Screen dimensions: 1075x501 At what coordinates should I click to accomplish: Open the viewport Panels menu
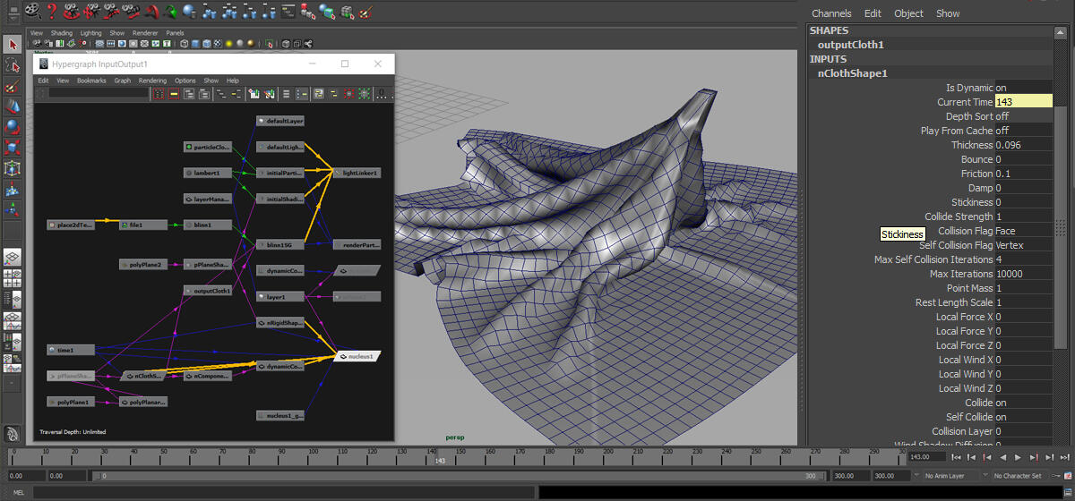pos(175,33)
